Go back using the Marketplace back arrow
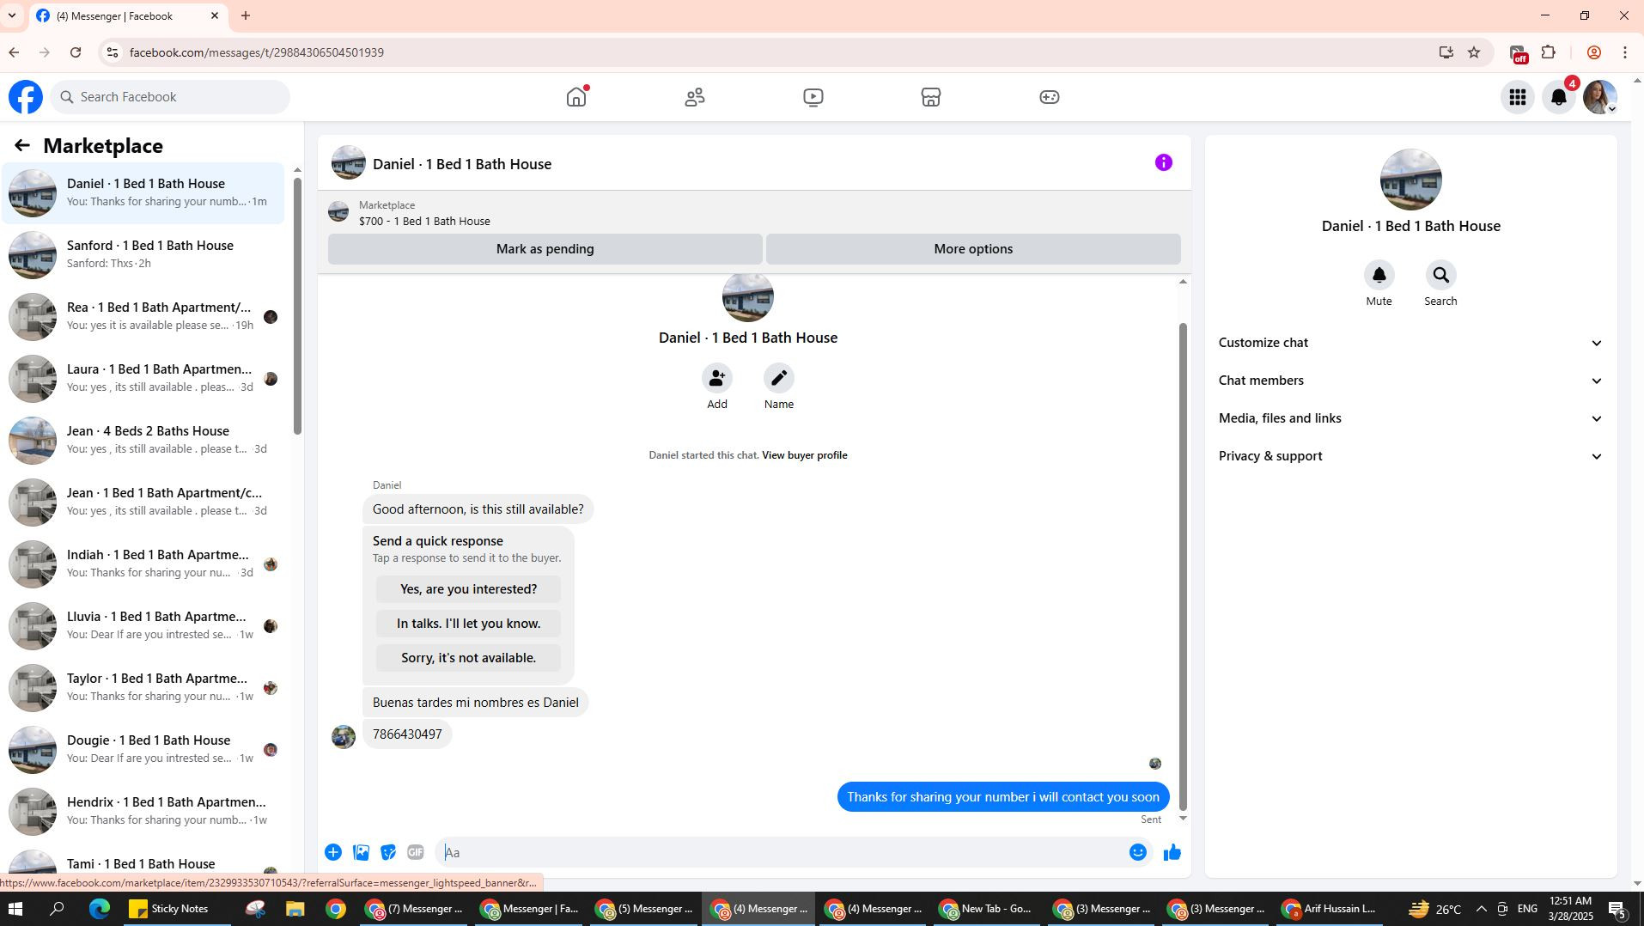Screen dimensions: 1644x926 (x=22, y=146)
